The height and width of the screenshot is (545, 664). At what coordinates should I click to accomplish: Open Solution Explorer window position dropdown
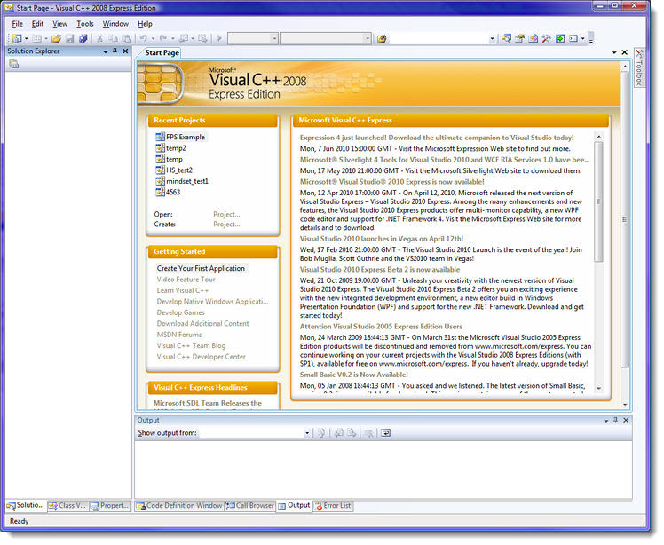pos(106,51)
